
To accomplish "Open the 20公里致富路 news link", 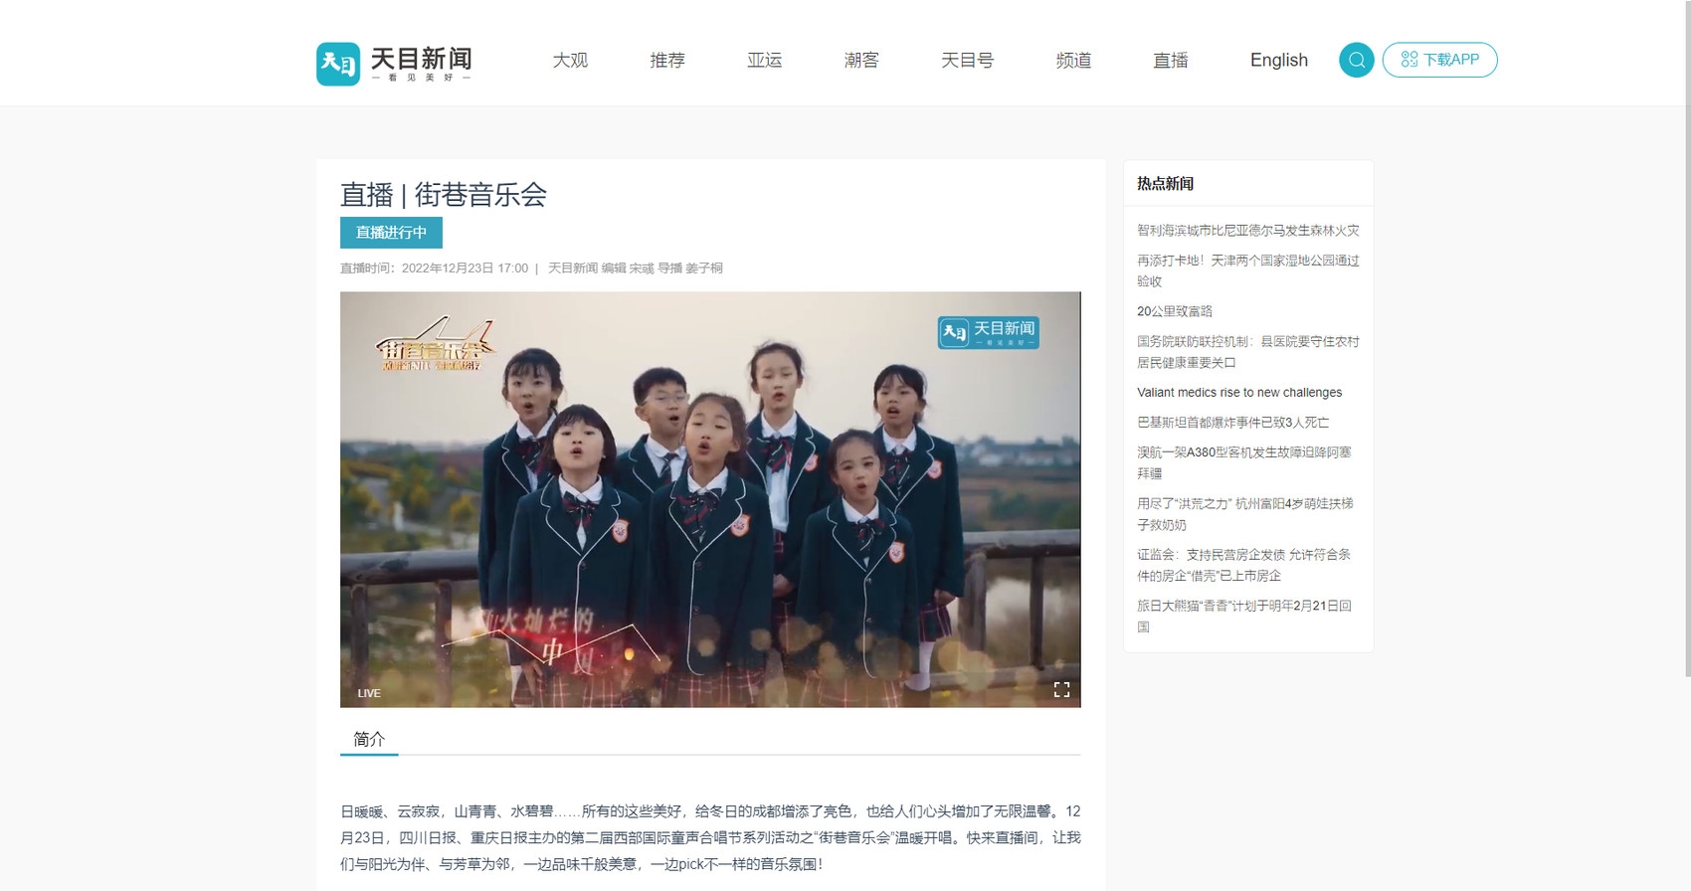I will 1175,311.
